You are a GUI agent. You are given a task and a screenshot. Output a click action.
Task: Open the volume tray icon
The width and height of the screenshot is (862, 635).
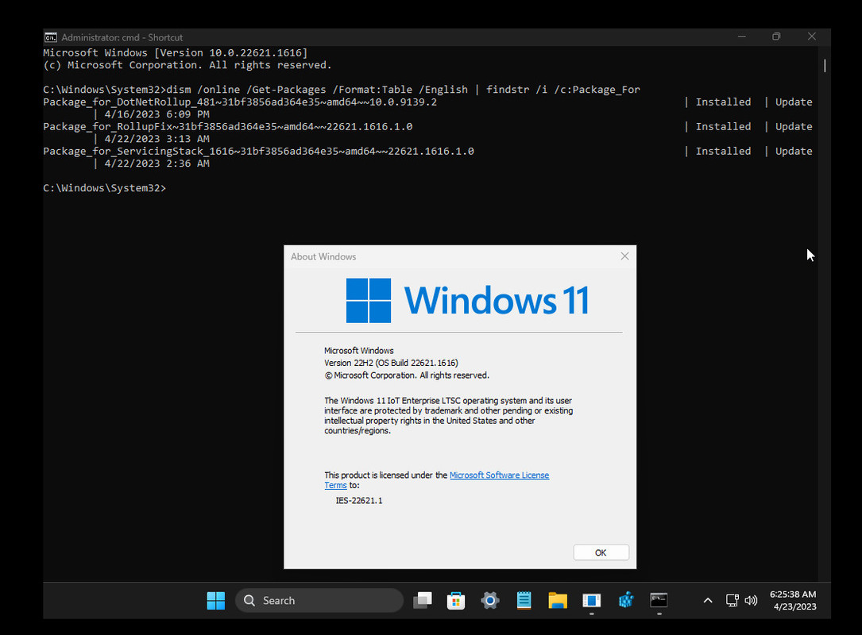(751, 600)
